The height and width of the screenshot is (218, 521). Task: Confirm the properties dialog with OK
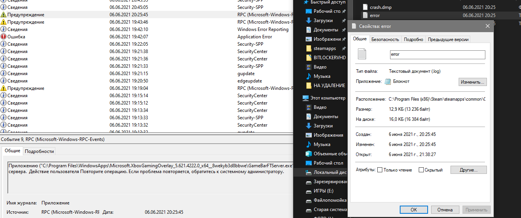tap(413, 209)
